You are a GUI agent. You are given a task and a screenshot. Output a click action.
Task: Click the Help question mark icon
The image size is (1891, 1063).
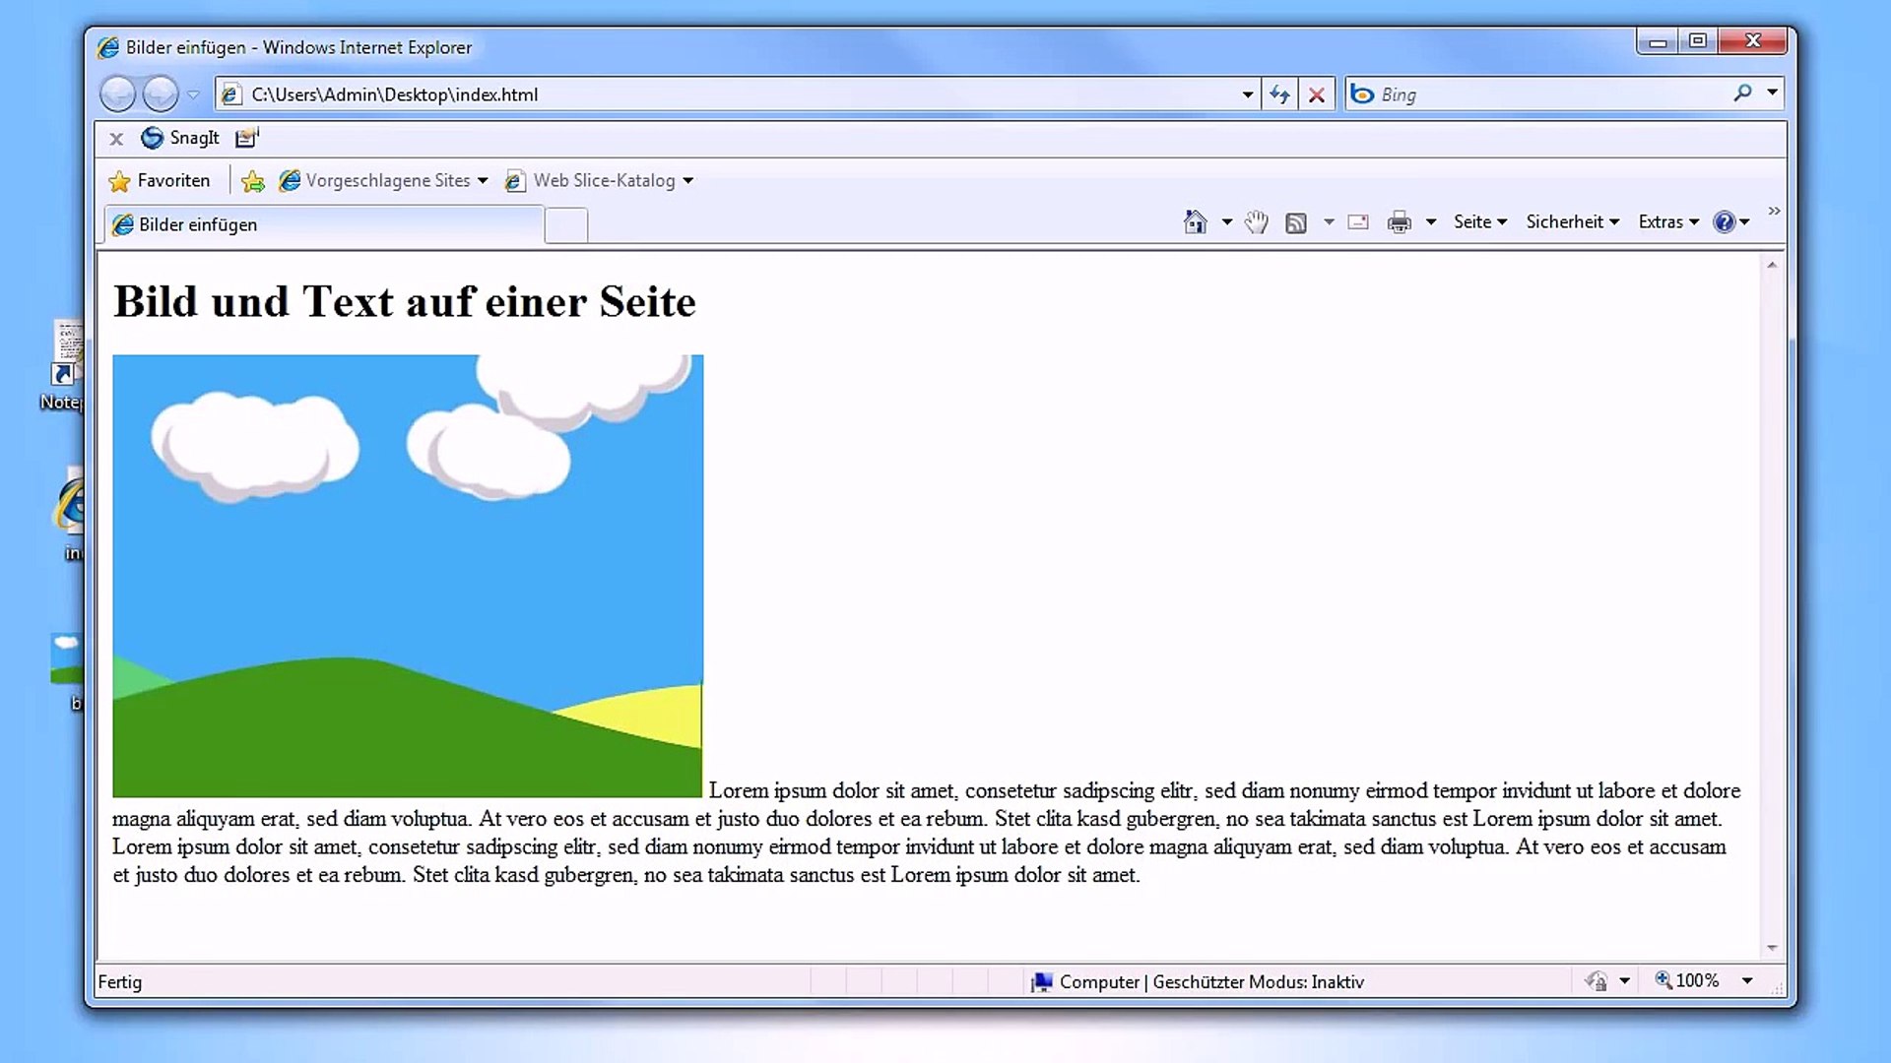click(1724, 222)
